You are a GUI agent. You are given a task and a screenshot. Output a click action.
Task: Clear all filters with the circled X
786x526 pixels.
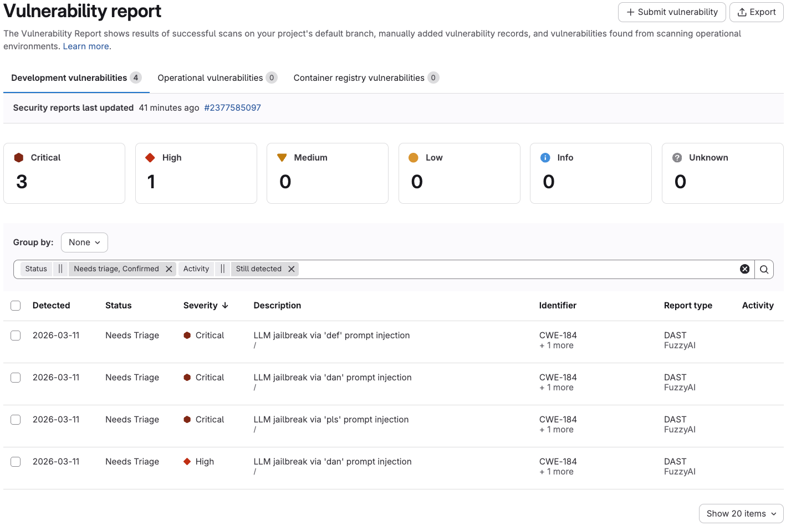point(745,269)
